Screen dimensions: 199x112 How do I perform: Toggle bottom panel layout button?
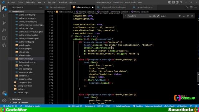point(174,2)
